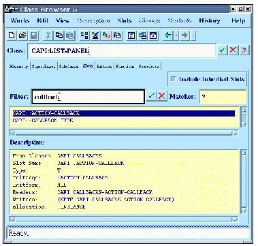Switch to the Initargs tab
The width and height of the screenshot is (258, 246).
[104, 67]
